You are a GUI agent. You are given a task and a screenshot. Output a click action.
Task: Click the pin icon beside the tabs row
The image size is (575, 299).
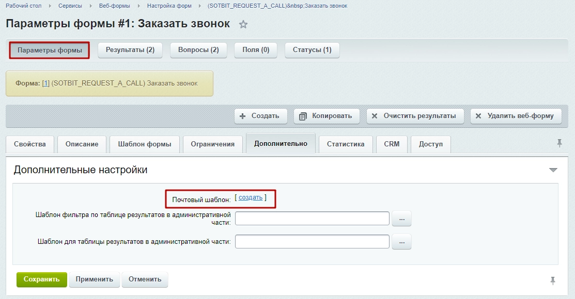point(559,143)
